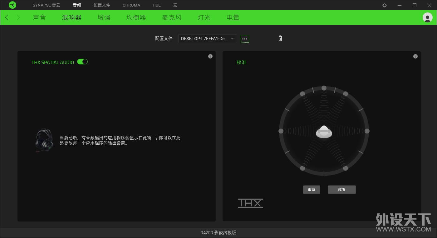The image size is (437, 238).
Task: Click the Razer logo icon
Action: pos(12,5)
